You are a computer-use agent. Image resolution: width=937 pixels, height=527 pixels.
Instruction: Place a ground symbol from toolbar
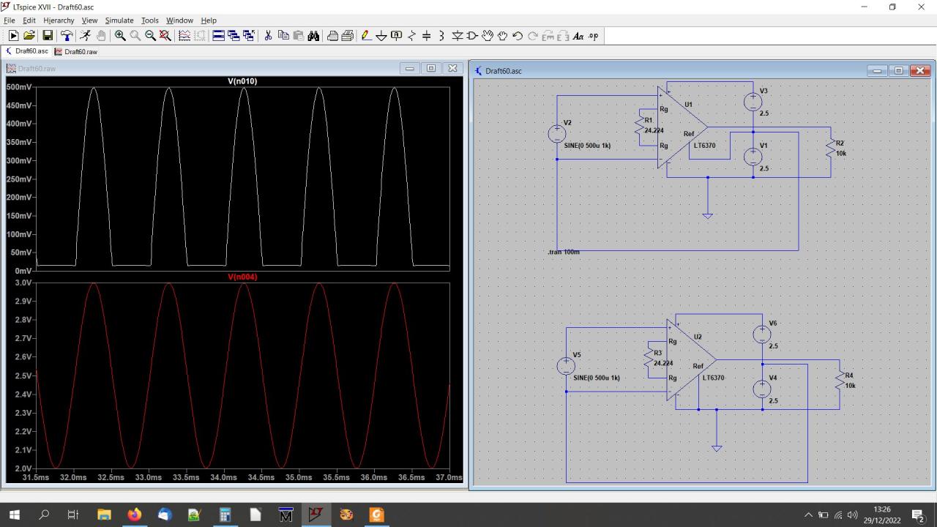(381, 36)
